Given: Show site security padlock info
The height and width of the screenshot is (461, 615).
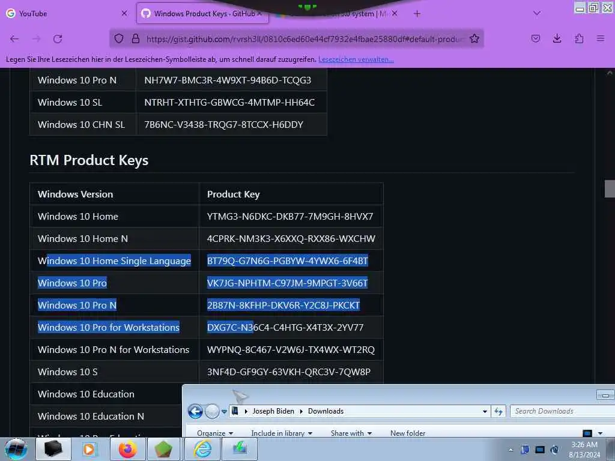Looking at the screenshot, I should [136, 38].
